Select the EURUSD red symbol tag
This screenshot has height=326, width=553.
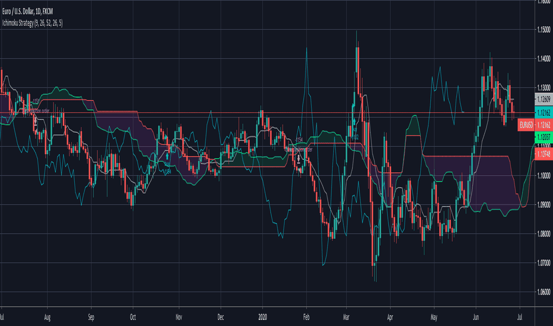click(x=526, y=125)
